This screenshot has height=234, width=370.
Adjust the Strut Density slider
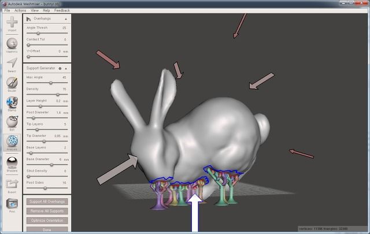click(x=47, y=176)
